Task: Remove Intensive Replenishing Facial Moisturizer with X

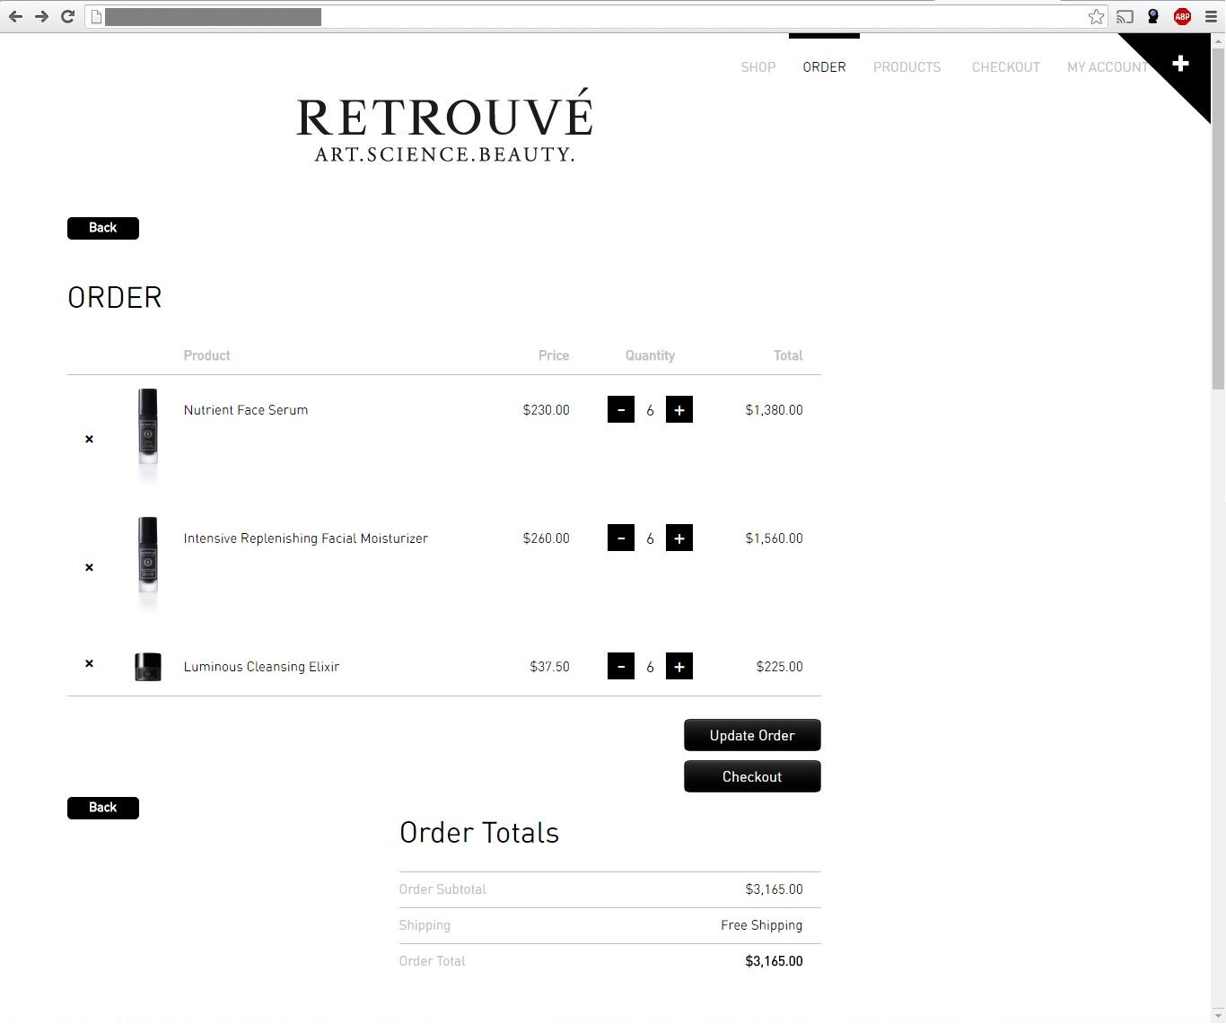Action: point(89,567)
